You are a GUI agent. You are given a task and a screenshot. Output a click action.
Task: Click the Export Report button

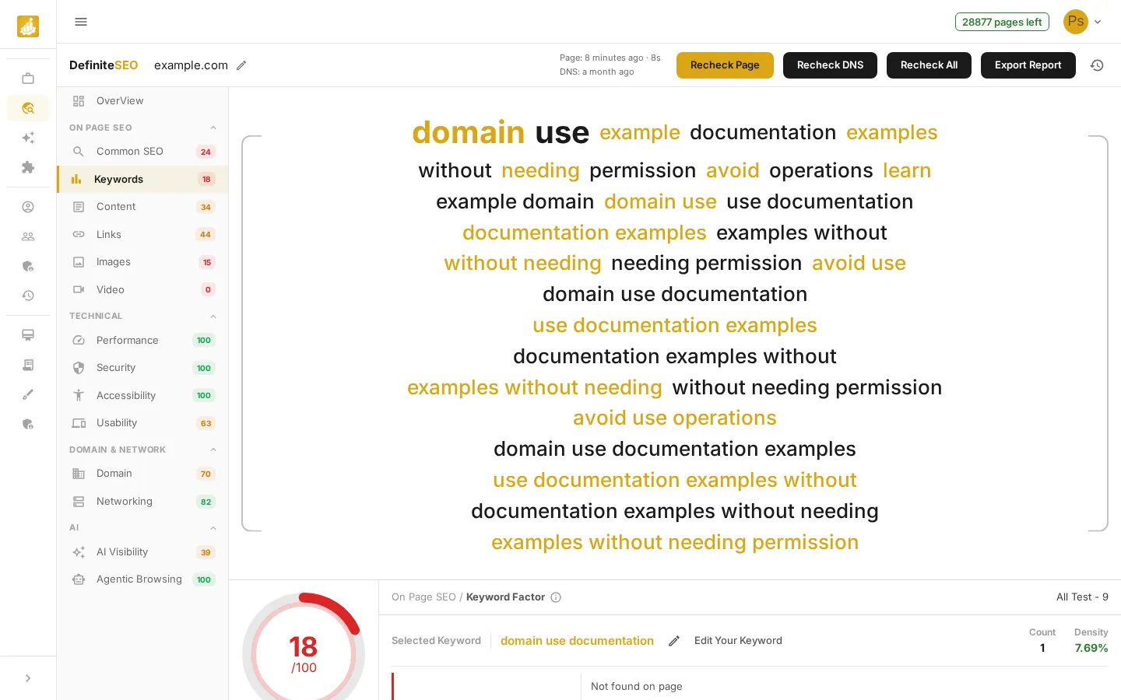tap(1028, 65)
